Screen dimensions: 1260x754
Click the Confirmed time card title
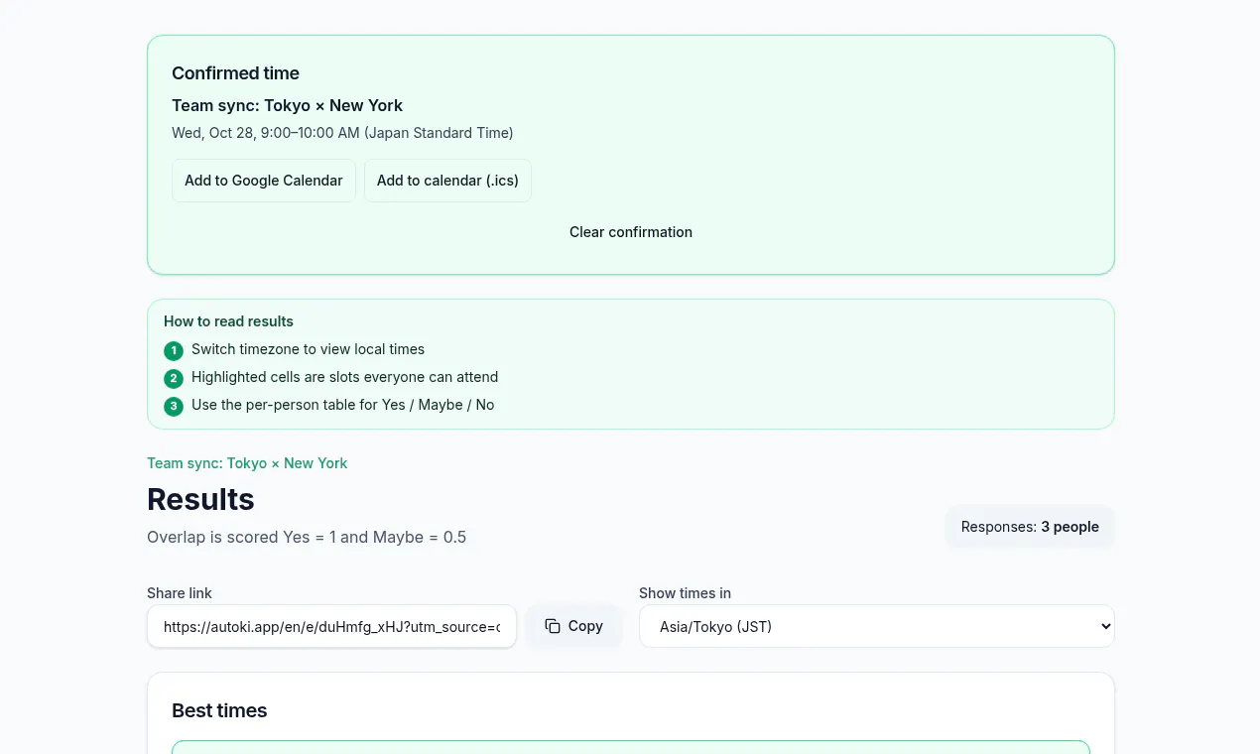click(x=235, y=73)
